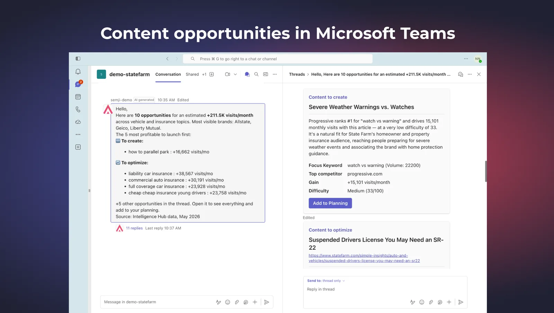
Task: Open more options in thread panel header
Action: click(470, 74)
